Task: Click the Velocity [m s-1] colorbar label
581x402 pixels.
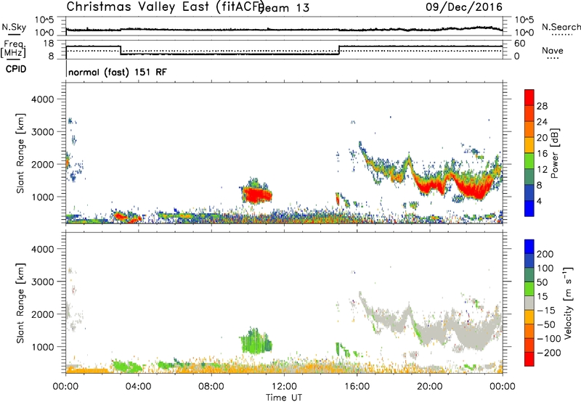Action: click(567, 303)
